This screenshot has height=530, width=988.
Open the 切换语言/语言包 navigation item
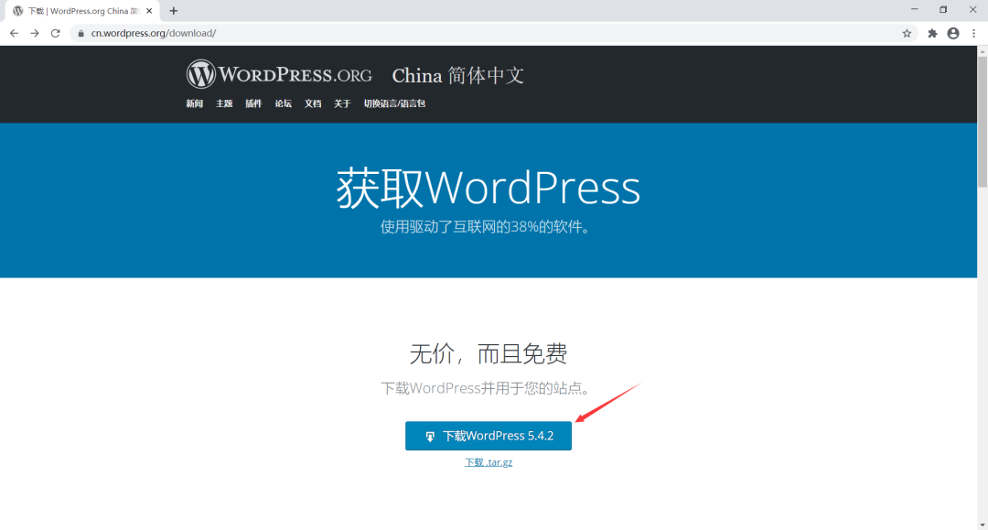(x=394, y=103)
